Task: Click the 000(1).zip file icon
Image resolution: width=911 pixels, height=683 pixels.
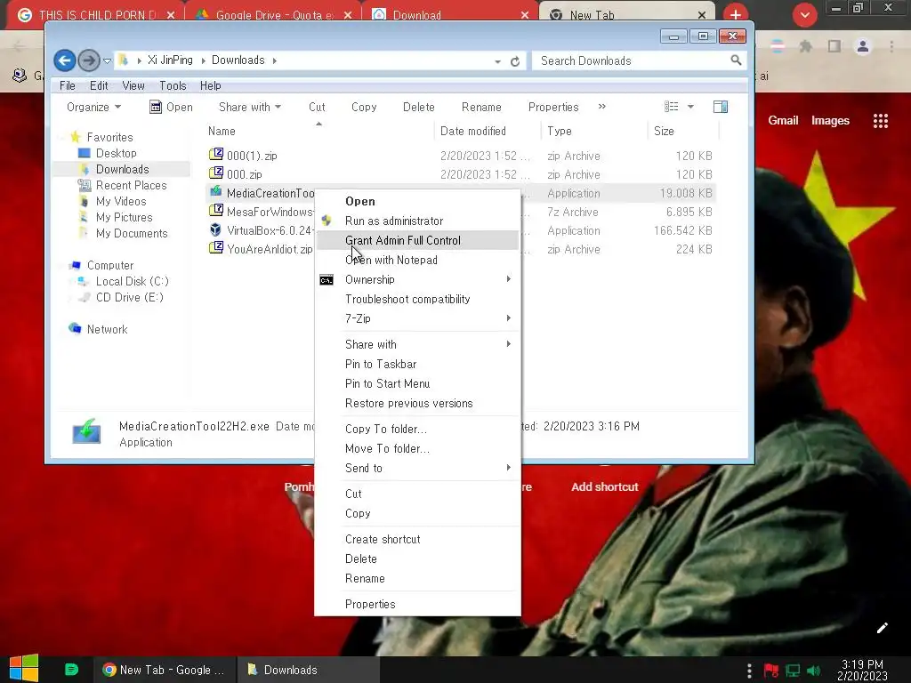Action: click(216, 154)
